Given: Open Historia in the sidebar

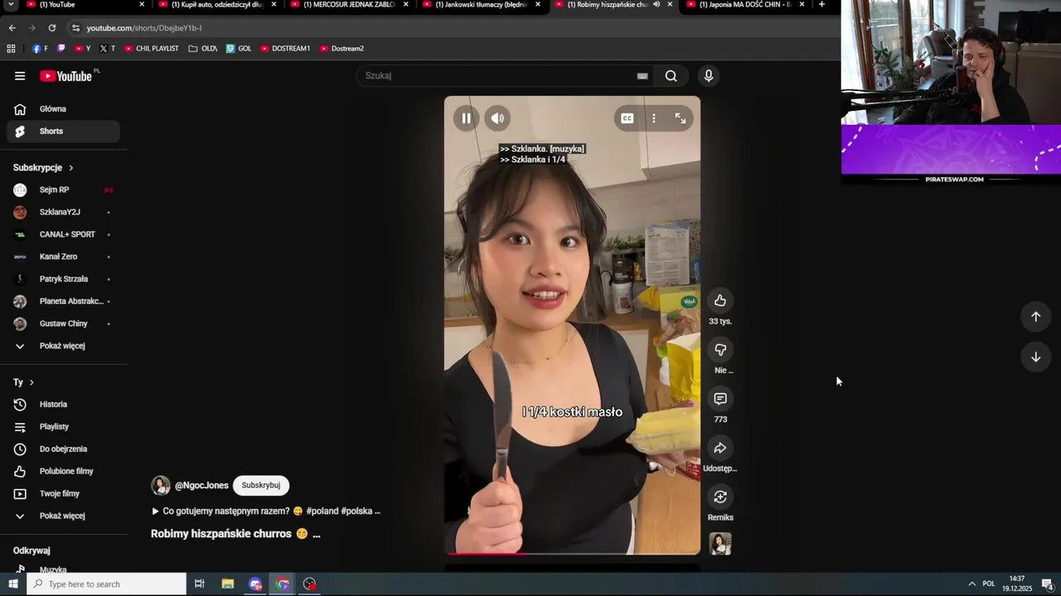Looking at the screenshot, I should (63, 405).
